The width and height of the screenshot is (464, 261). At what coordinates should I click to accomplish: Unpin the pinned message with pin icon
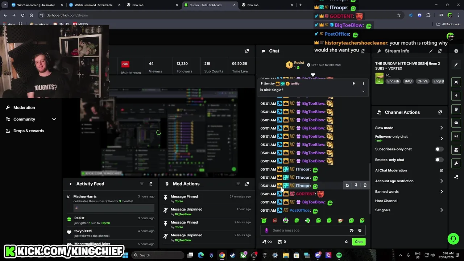(354, 84)
